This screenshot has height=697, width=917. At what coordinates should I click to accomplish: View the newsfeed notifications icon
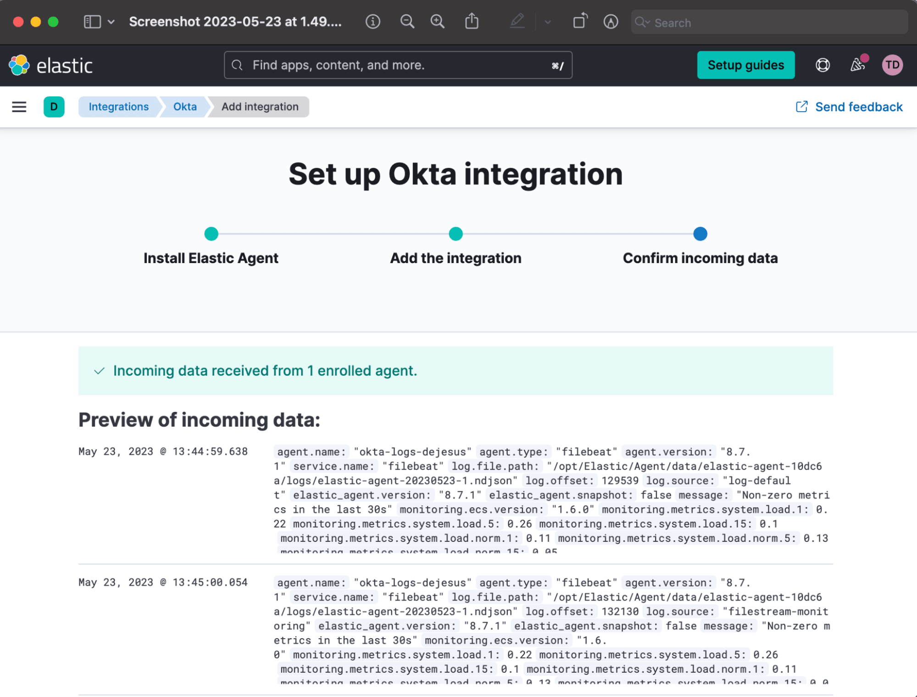point(858,64)
